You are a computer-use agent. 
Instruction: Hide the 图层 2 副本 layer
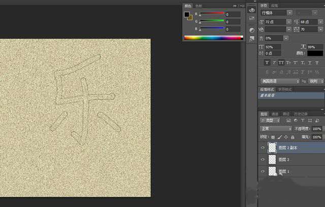263,148
